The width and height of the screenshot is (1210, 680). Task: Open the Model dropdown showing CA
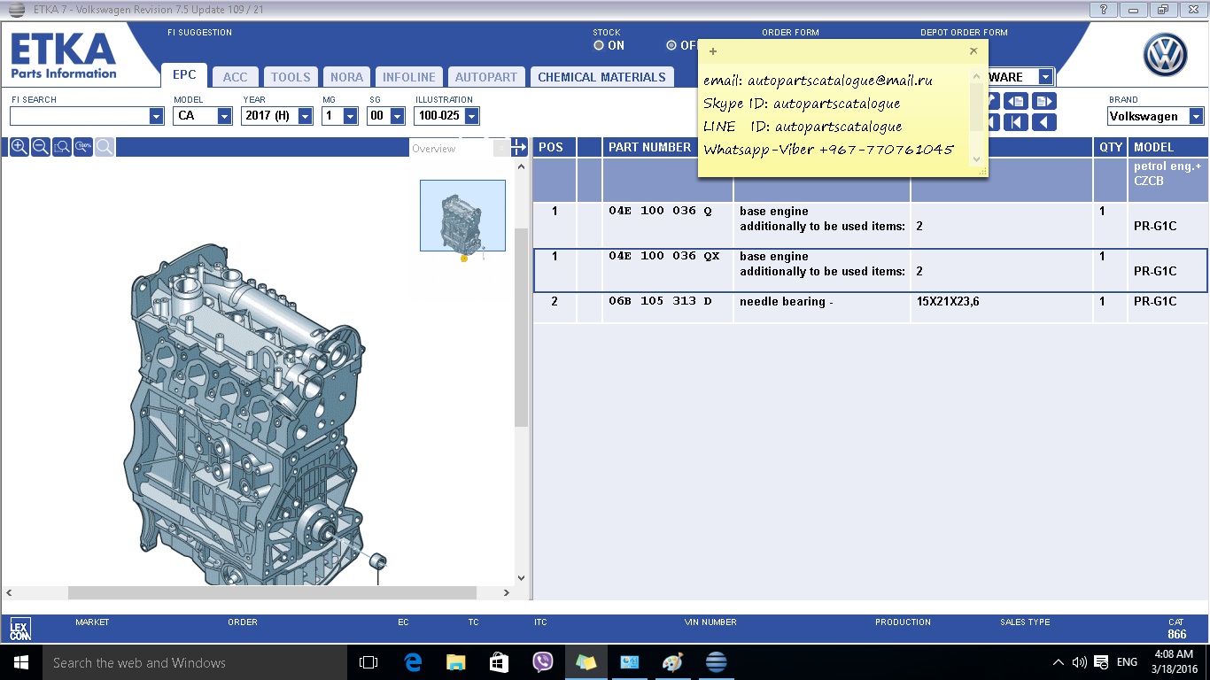pos(225,116)
